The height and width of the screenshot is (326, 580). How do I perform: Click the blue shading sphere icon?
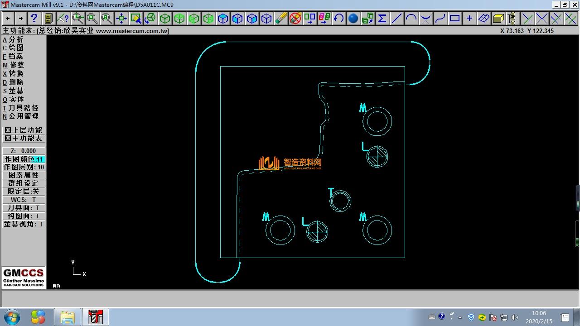click(353, 18)
